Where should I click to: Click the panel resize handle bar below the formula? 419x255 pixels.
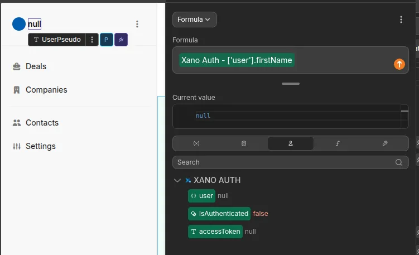click(x=291, y=84)
